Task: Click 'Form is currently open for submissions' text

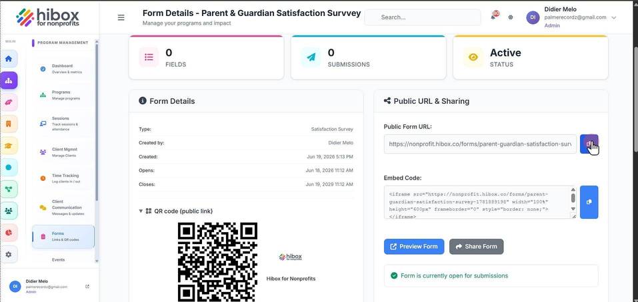Action: [x=454, y=275]
